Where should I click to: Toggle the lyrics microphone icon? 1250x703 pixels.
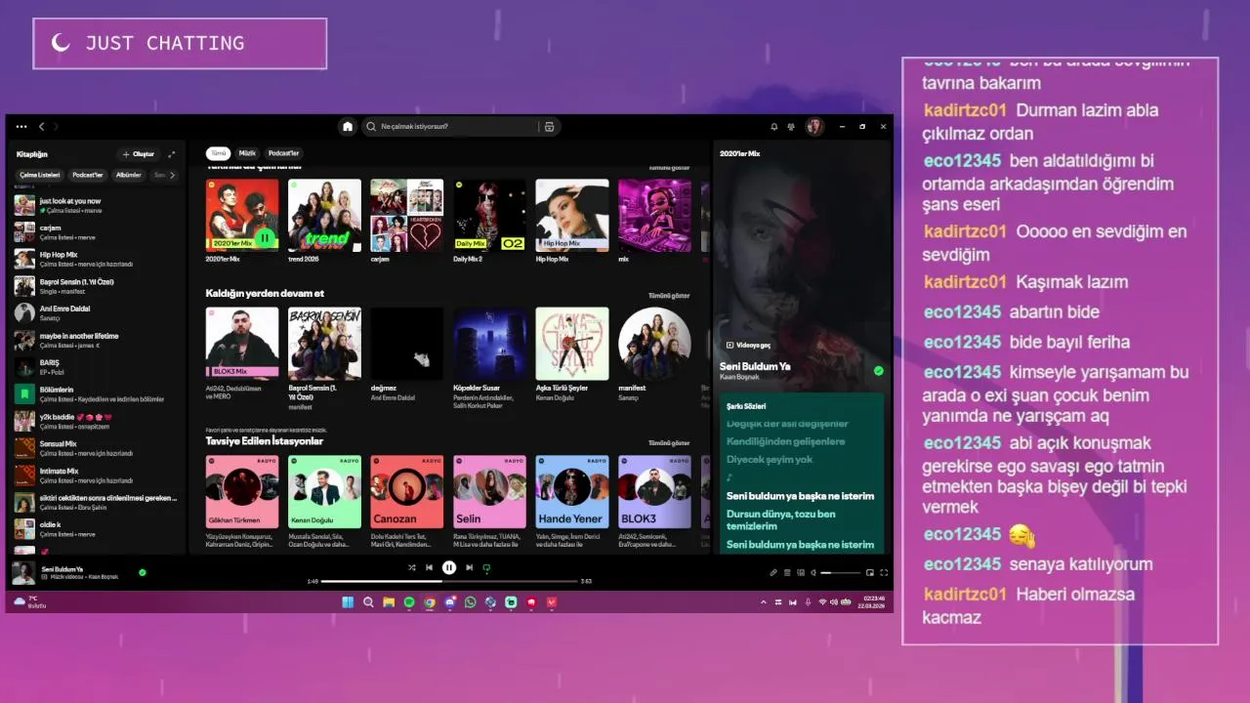tap(773, 572)
